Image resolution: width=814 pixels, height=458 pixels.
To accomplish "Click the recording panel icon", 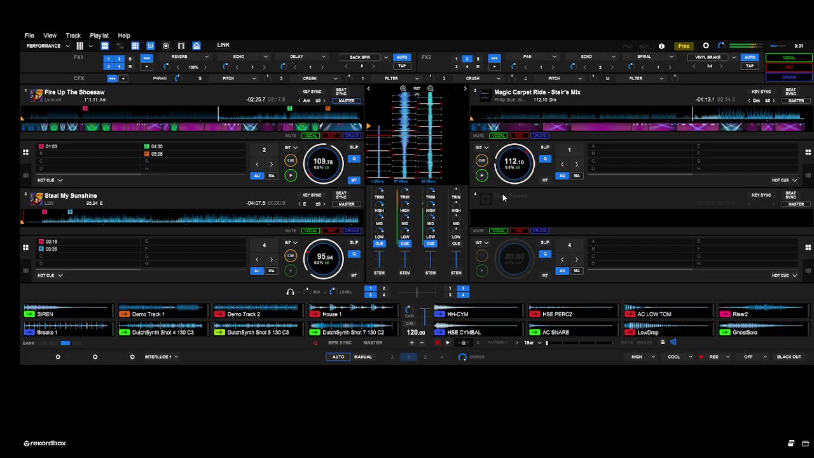I will [166, 46].
